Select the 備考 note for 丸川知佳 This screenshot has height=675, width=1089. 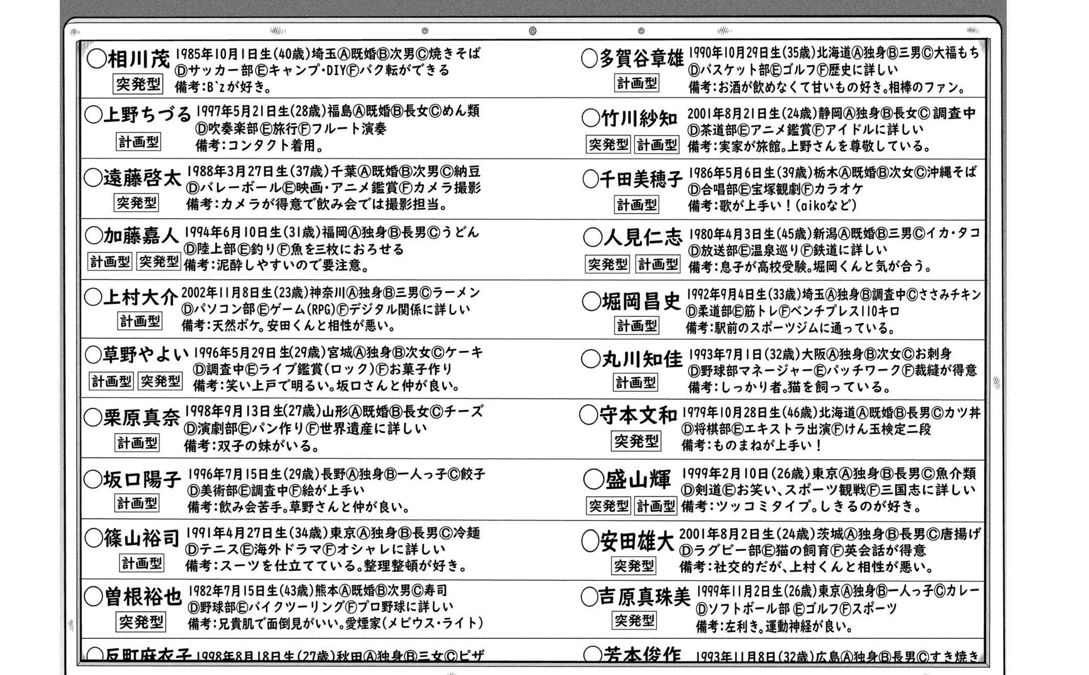789,387
